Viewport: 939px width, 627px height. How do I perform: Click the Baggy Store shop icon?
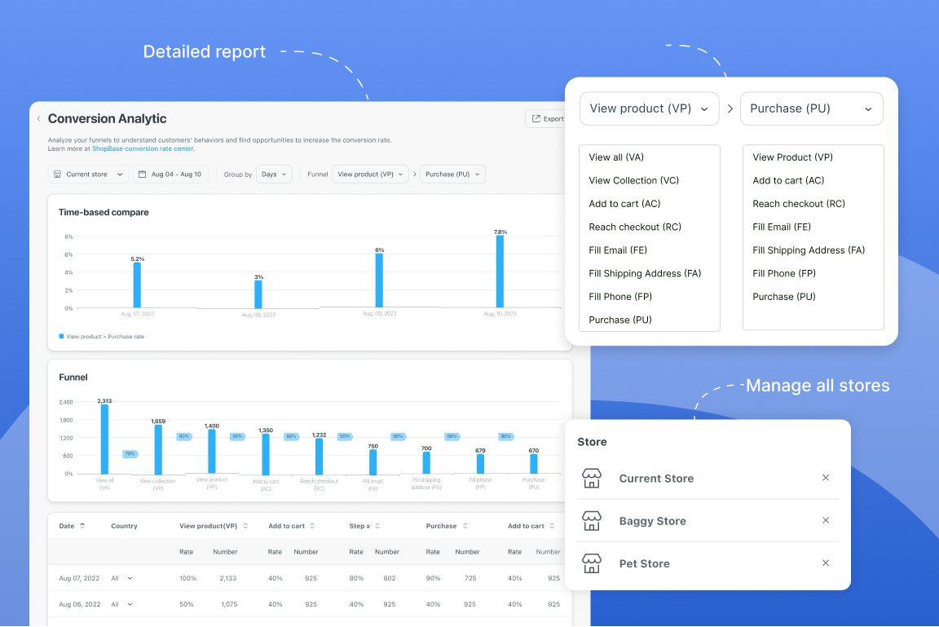pyautogui.click(x=592, y=521)
